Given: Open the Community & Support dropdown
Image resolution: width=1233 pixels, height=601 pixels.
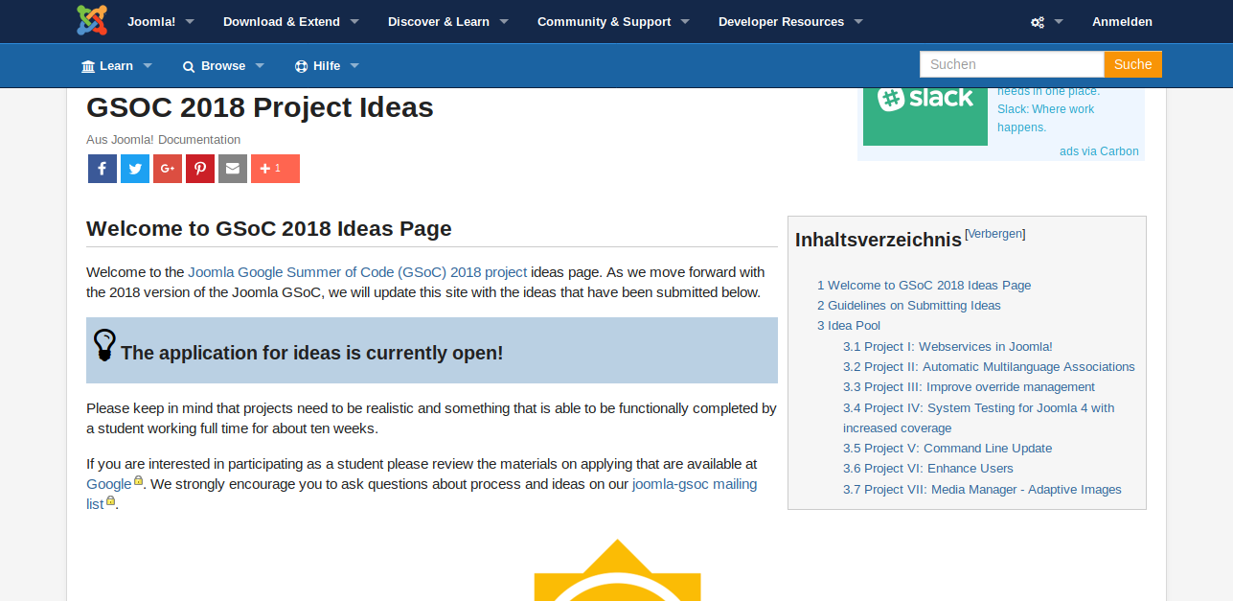Looking at the screenshot, I should pos(613,22).
